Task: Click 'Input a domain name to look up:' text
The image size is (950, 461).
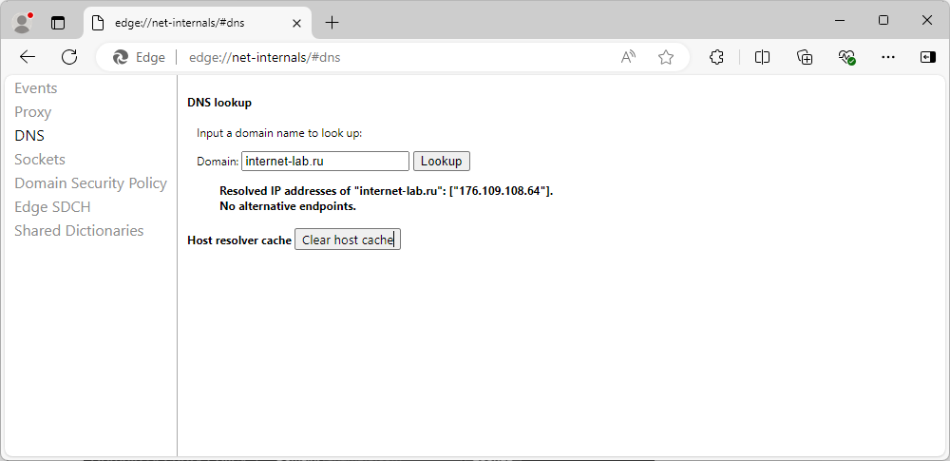Action: [x=279, y=133]
